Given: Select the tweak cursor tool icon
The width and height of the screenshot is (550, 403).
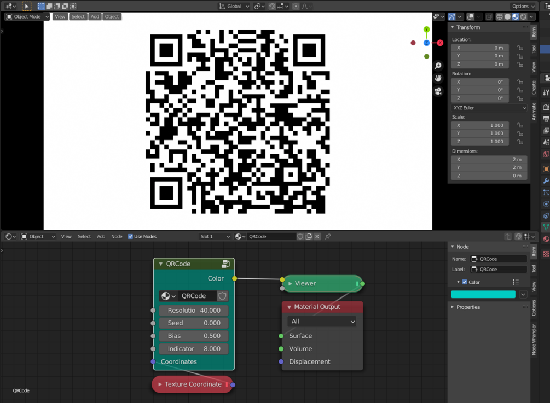Looking at the screenshot, I should pos(26,6).
